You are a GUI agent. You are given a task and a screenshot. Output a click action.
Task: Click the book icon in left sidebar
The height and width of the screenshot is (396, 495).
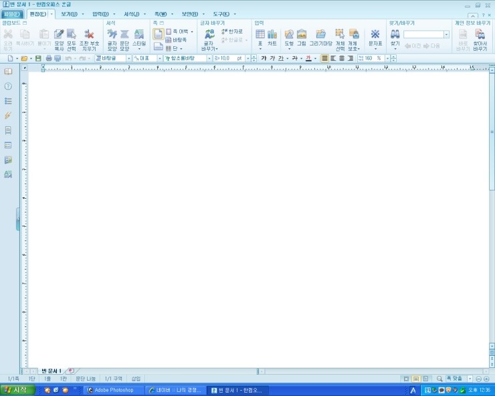8,72
